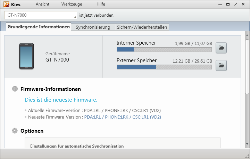Click the newest firmware version link

point(122,117)
